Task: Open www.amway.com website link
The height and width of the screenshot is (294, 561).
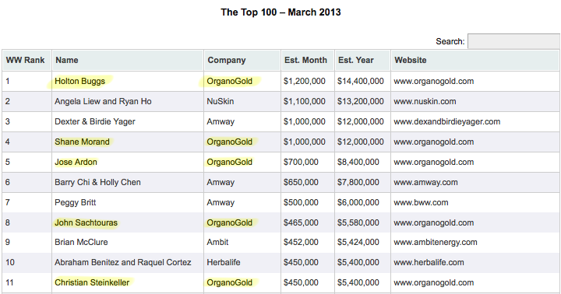Action: (x=425, y=183)
